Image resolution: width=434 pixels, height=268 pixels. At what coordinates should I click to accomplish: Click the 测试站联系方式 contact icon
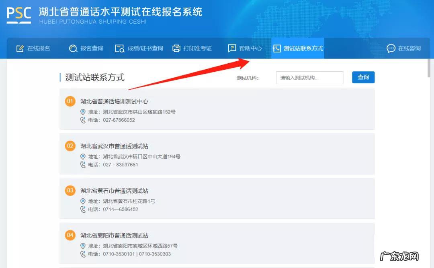coord(277,48)
